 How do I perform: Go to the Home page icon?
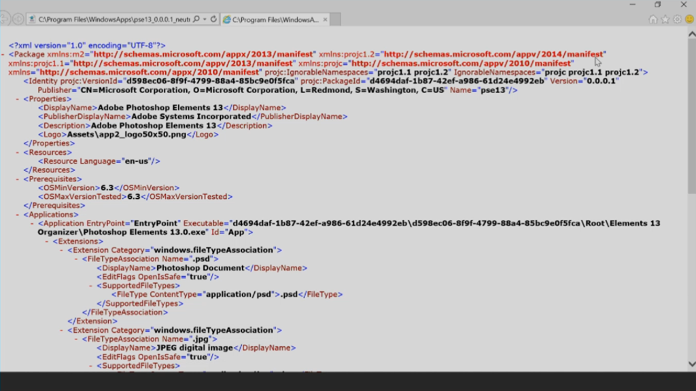pos(652,19)
